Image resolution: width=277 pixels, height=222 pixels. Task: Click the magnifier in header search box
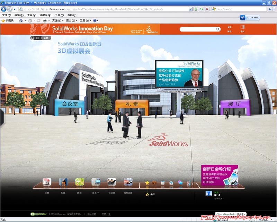coord(218,29)
